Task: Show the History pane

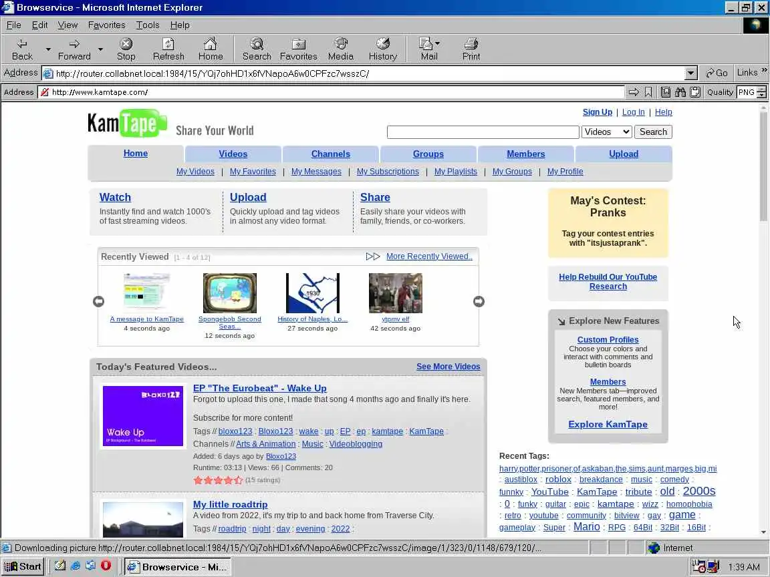Action: pyautogui.click(x=383, y=49)
